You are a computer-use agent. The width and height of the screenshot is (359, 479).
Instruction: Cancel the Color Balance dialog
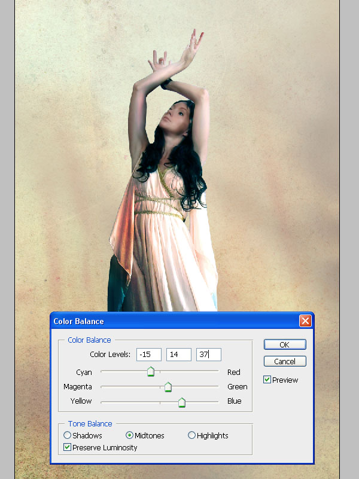point(285,361)
